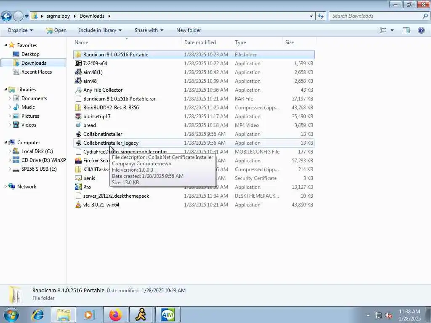
Task: Create a New folder
Action: coord(189,30)
